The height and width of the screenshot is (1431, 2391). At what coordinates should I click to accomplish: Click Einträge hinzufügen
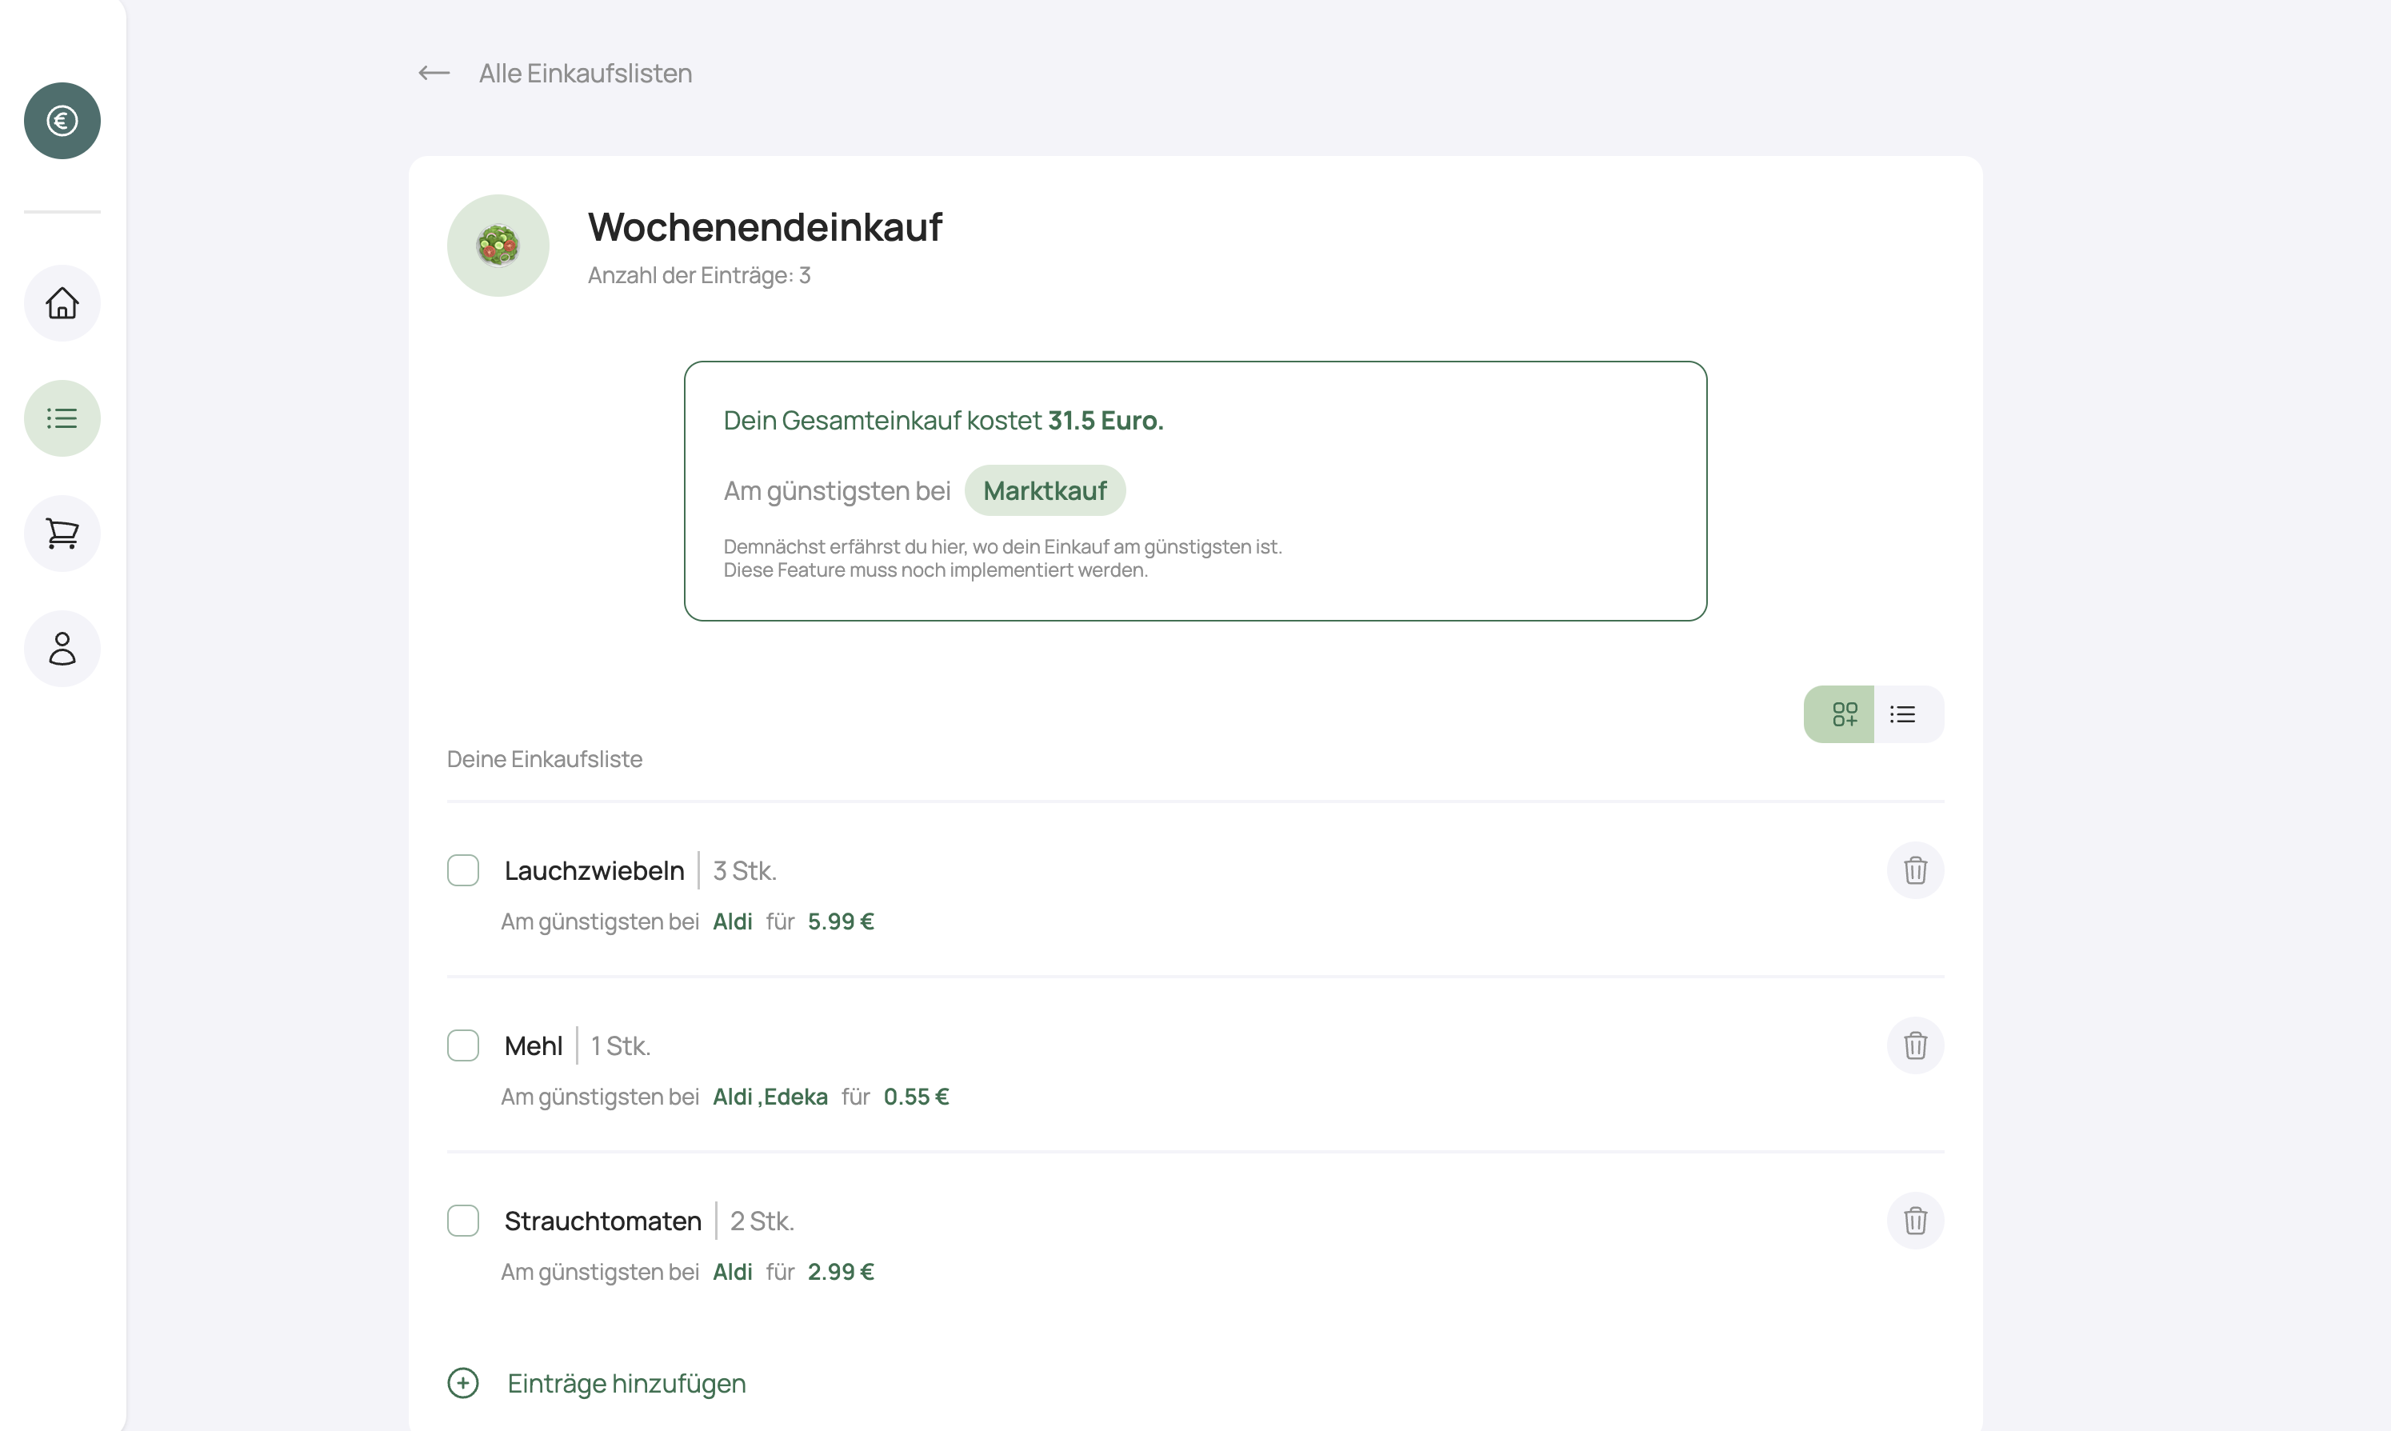tap(626, 1383)
